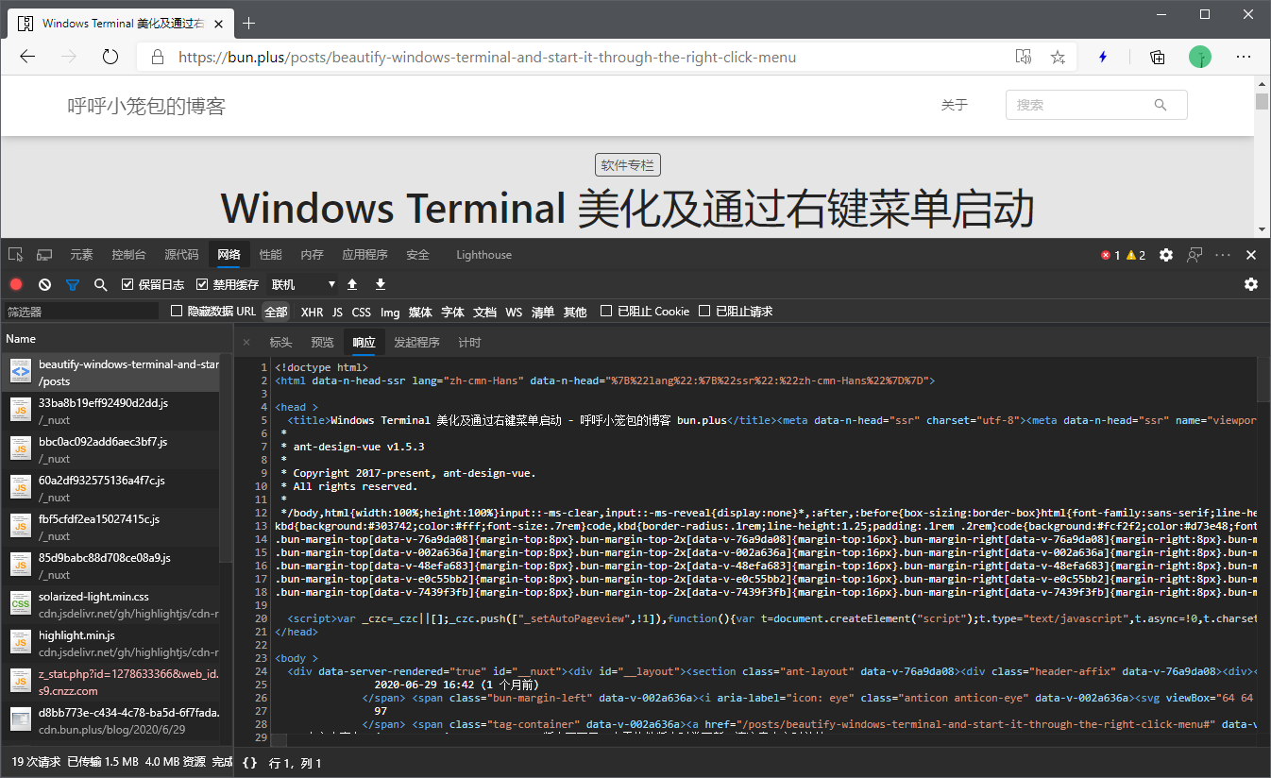Open the 联机 throttling dropdown
Image resolution: width=1271 pixels, height=778 pixels.
(x=303, y=284)
